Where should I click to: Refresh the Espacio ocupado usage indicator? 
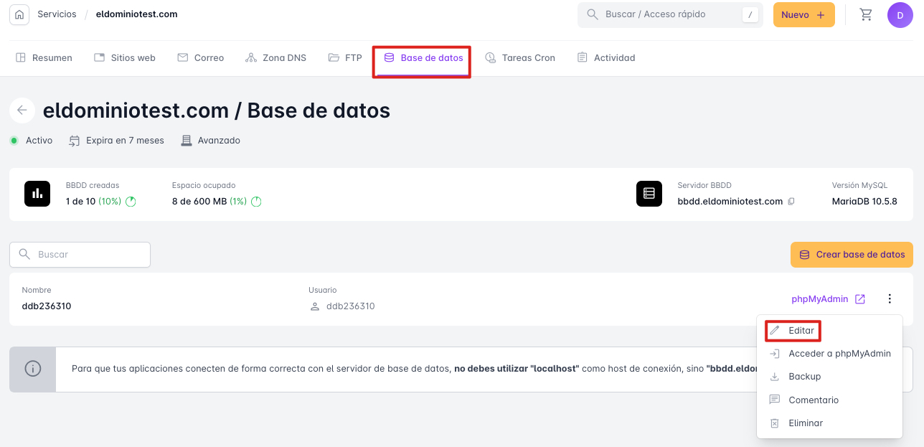click(256, 202)
